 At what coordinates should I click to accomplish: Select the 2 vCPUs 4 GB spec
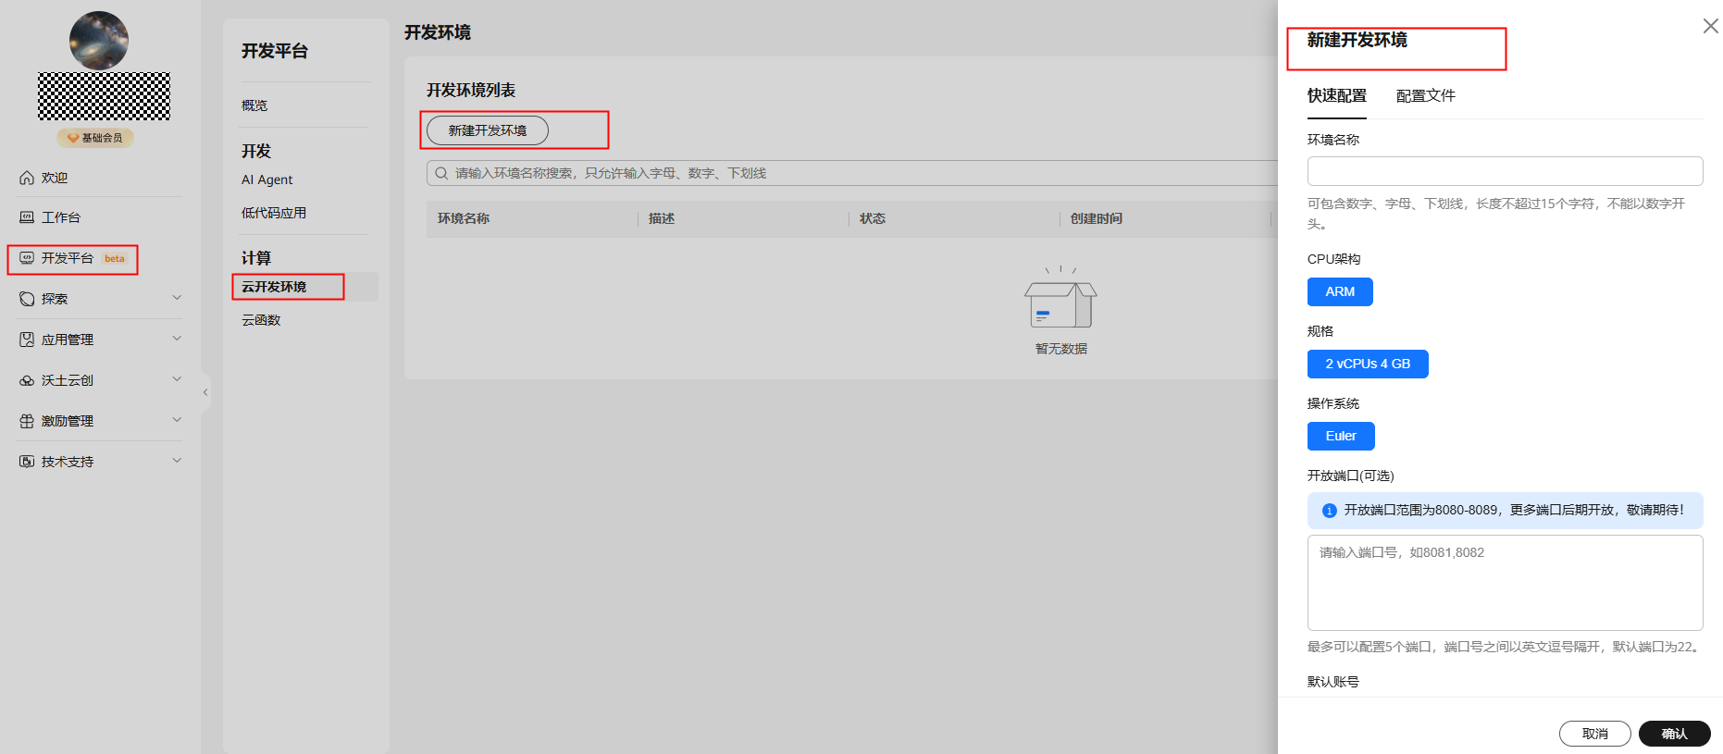point(1368,364)
